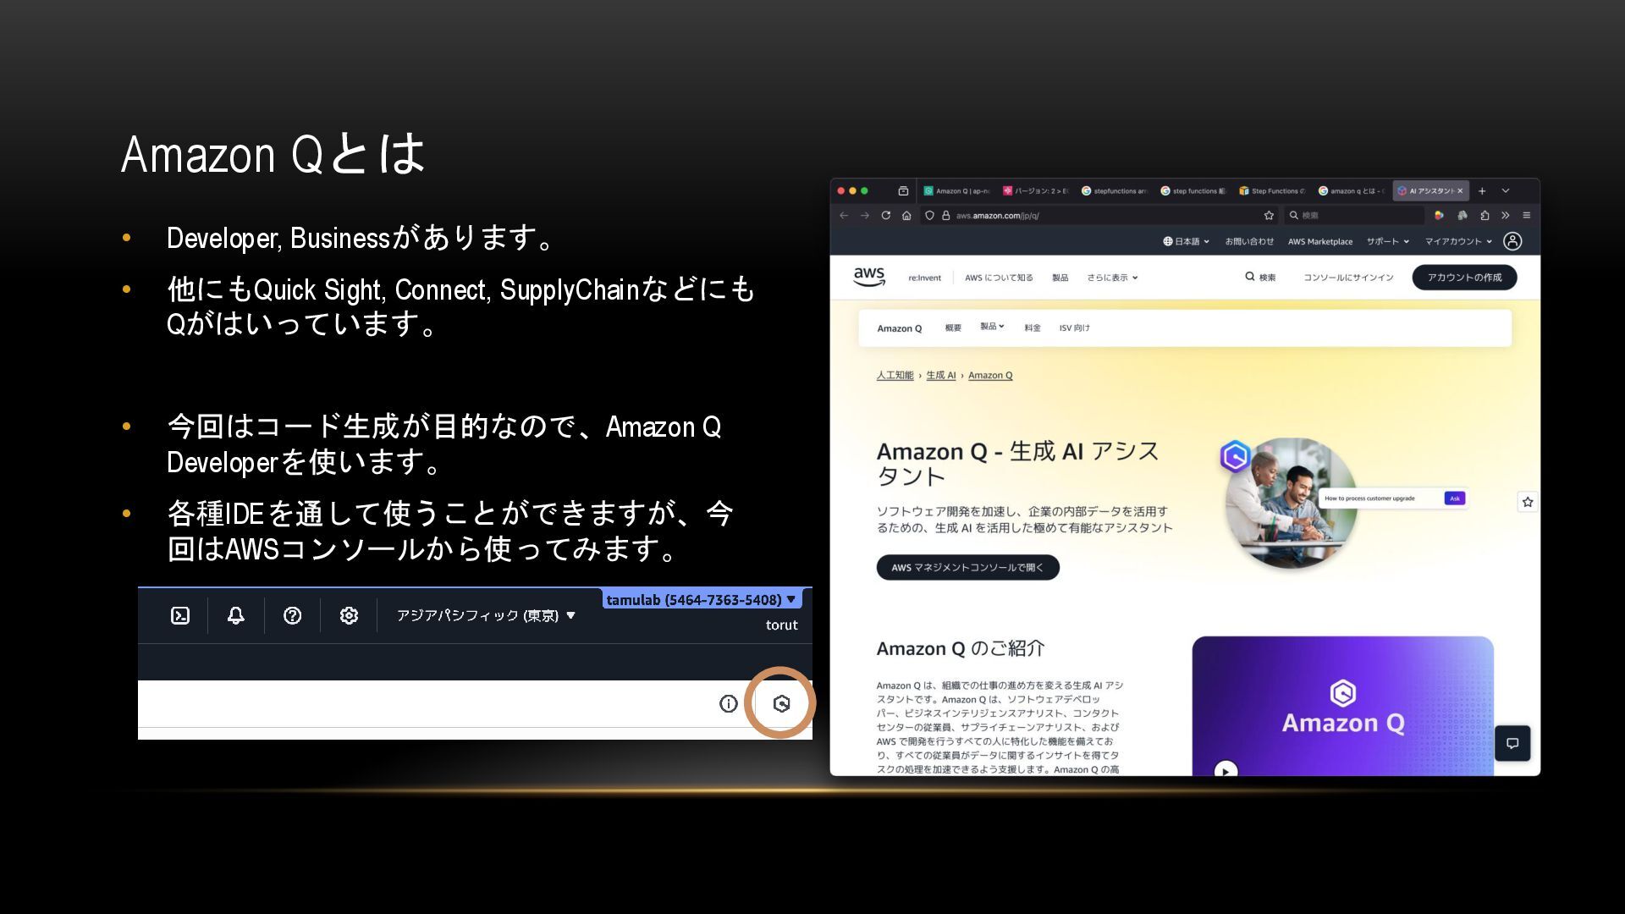
Task: Open the user profile avatar icon
Action: click(1512, 241)
